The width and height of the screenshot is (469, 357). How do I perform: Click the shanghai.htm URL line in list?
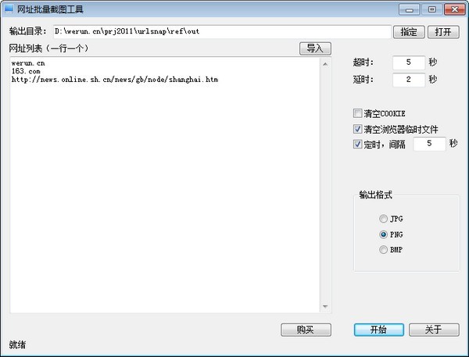pos(115,80)
